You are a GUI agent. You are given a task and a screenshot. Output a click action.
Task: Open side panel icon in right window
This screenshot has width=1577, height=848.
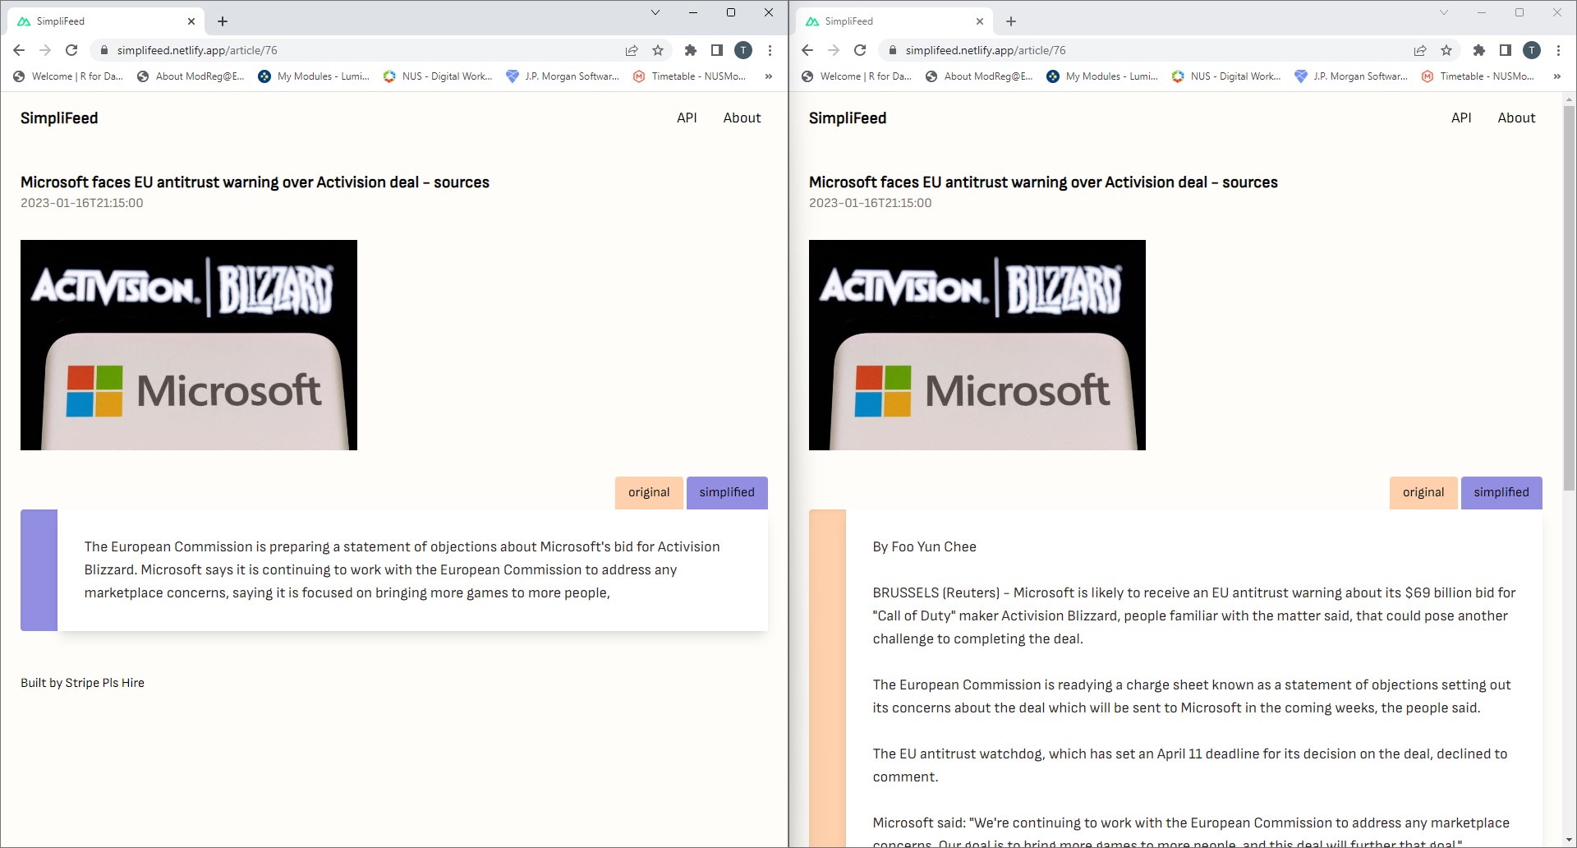(x=1506, y=50)
